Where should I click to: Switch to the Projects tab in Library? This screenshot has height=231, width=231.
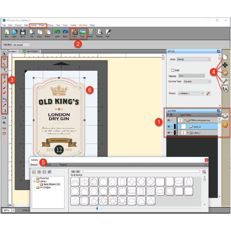[x=63, y=165]
